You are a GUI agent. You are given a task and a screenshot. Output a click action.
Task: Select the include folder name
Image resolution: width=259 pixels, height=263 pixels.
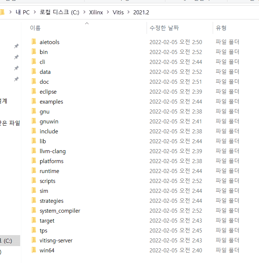(49, 131)
